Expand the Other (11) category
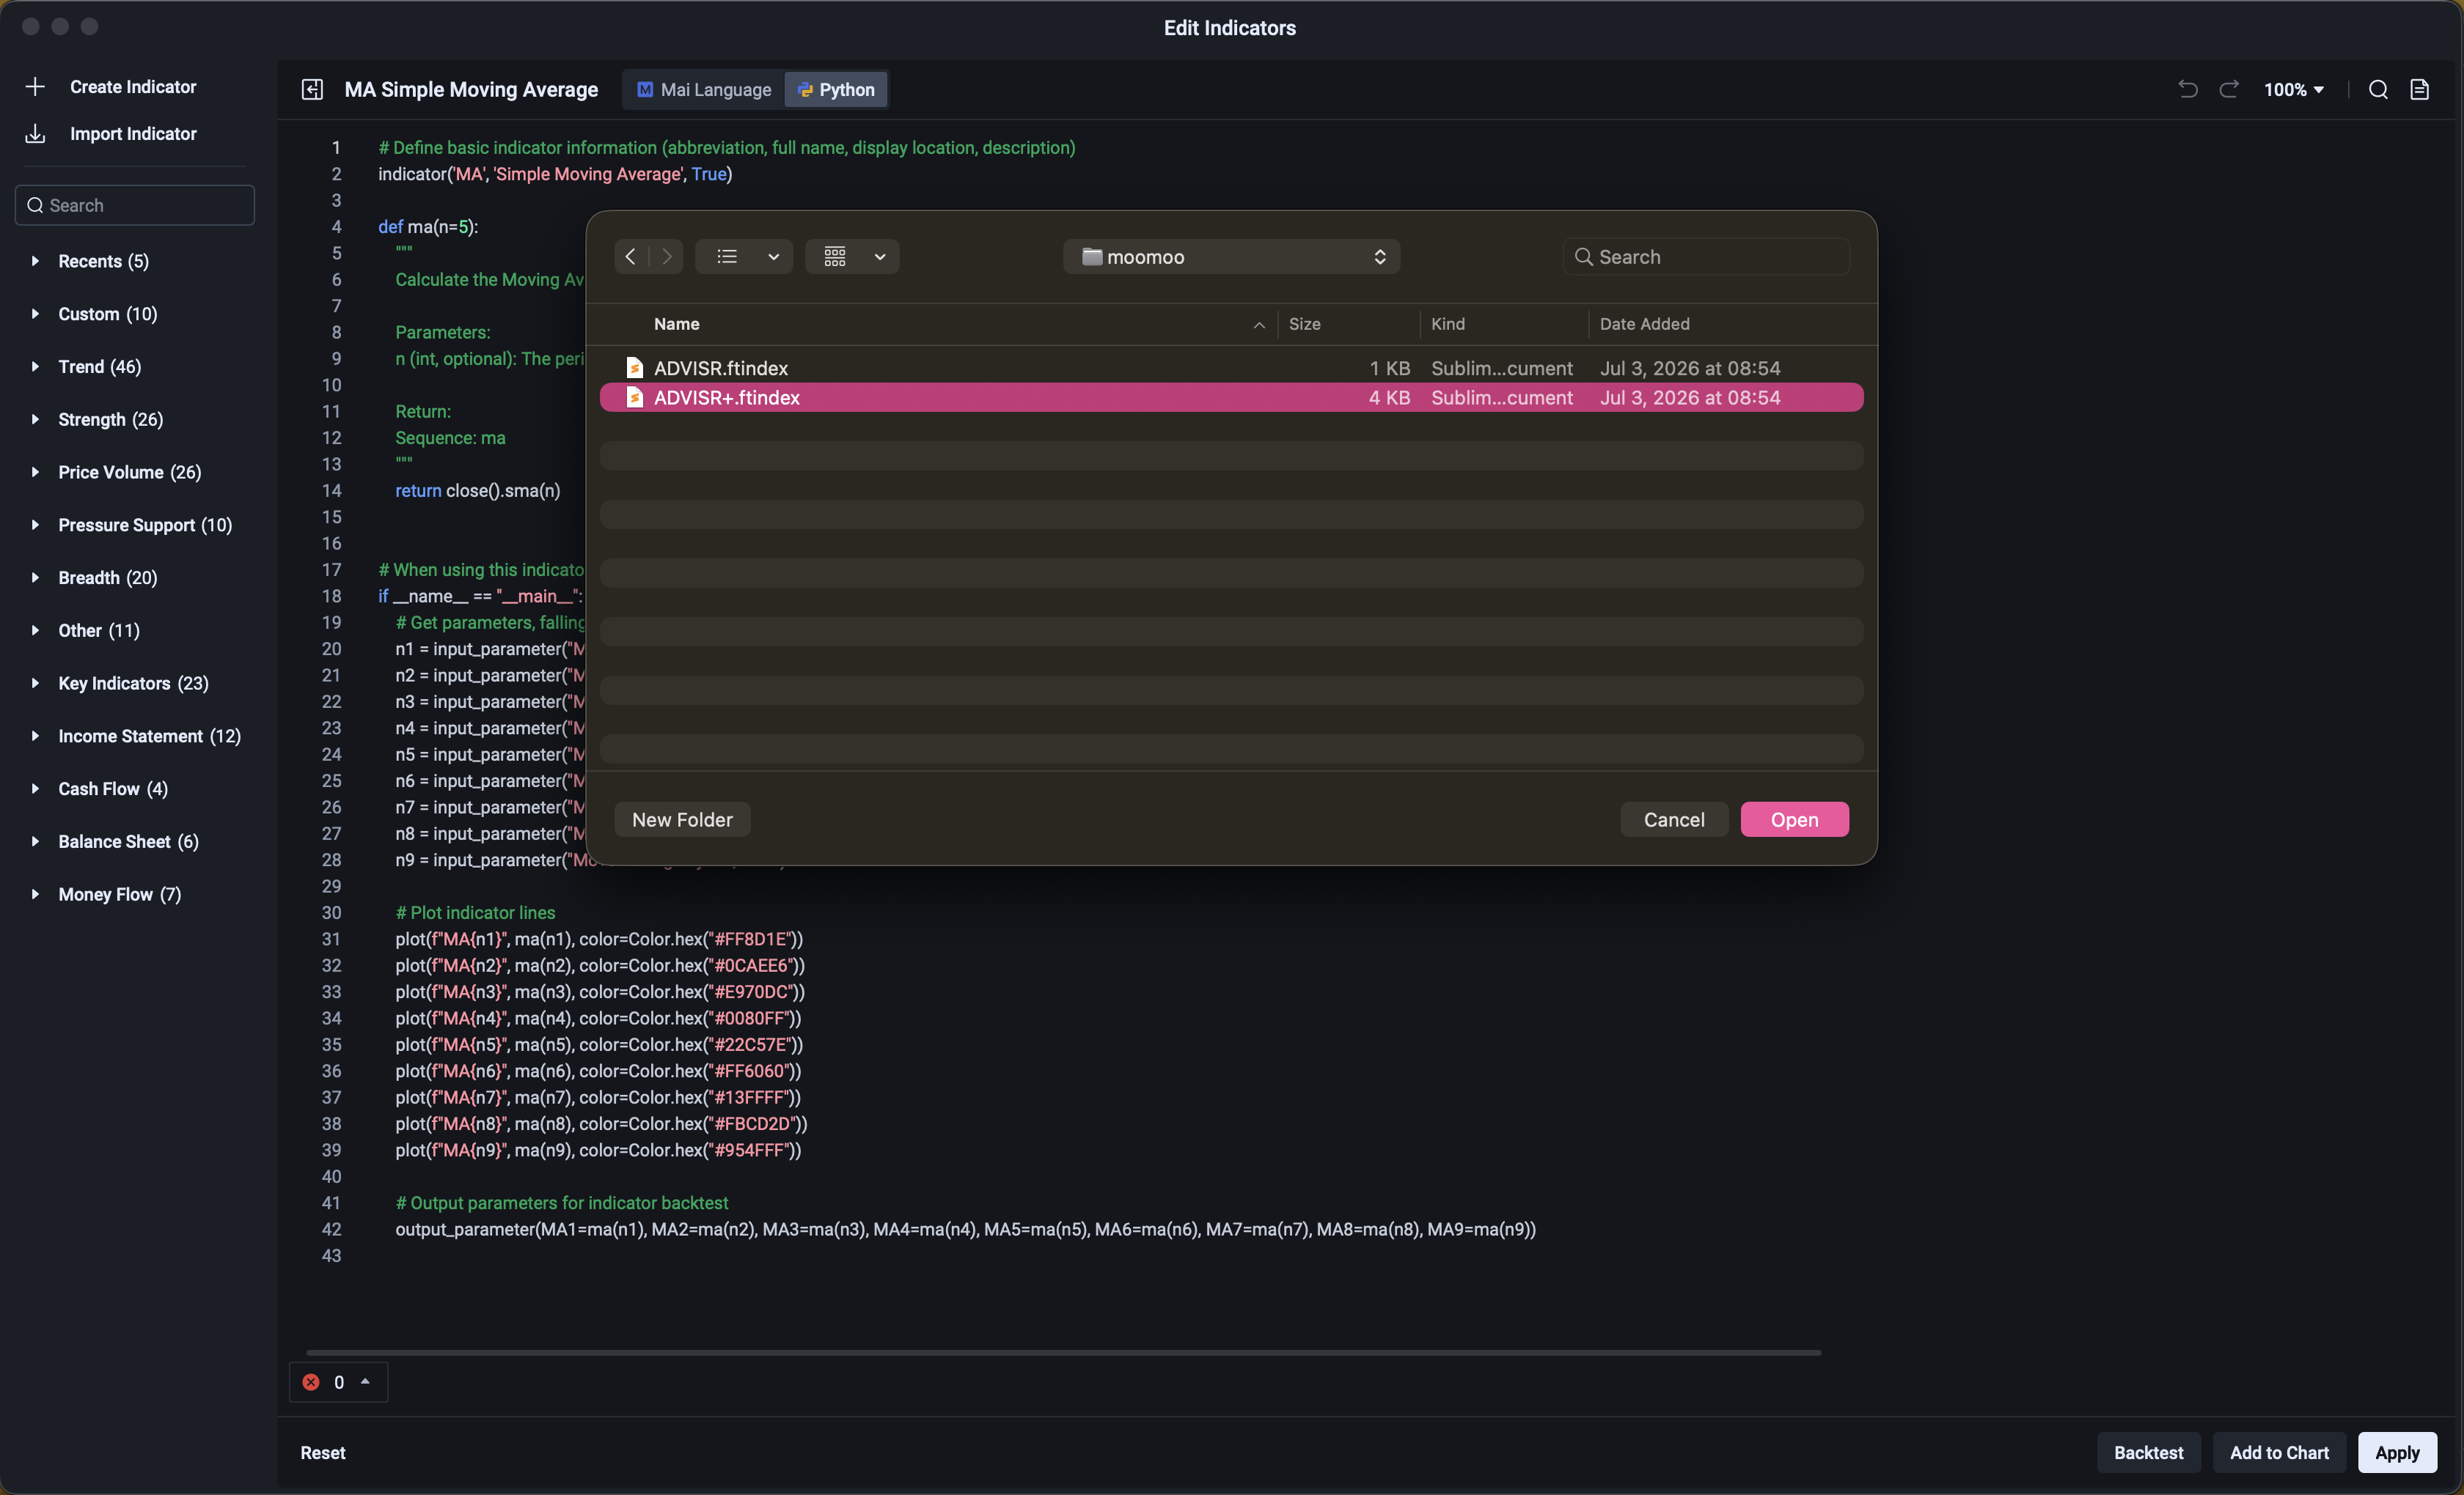 point(35,630)
